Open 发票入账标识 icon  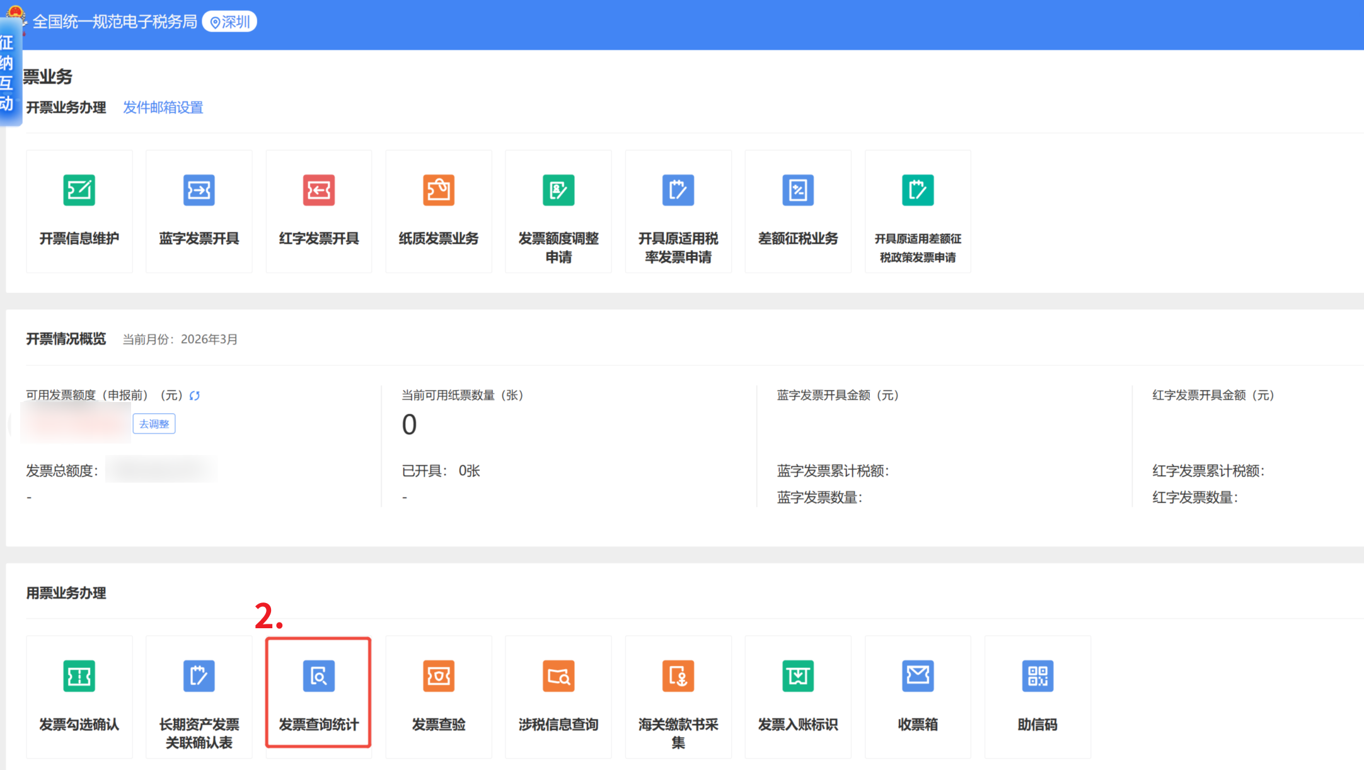[797, 676]
